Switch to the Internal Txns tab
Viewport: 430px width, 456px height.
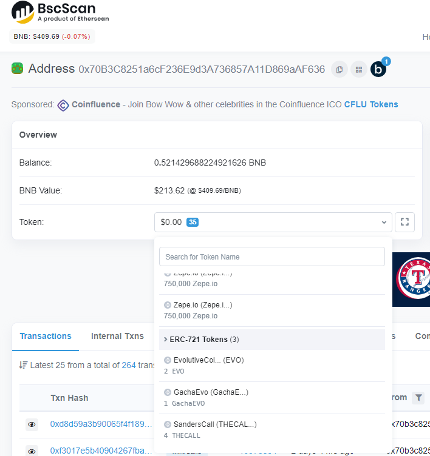117,336
